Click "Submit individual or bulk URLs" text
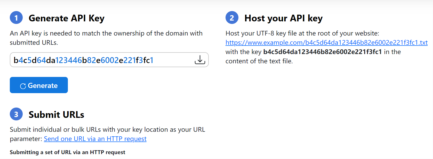The height and width of the screenshot is (159, 433). [x=107, y=130]
